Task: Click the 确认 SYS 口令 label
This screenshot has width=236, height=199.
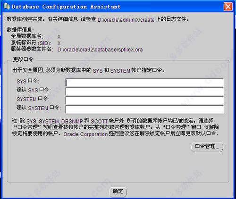Action: click(x=34, y=90)
